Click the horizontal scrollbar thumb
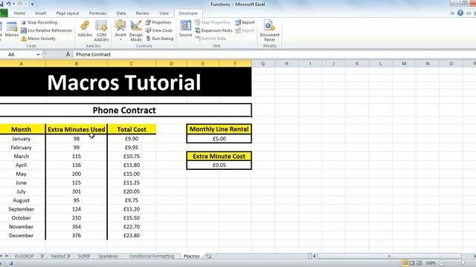Screen dimensions: 476x267 pos(389,256)
